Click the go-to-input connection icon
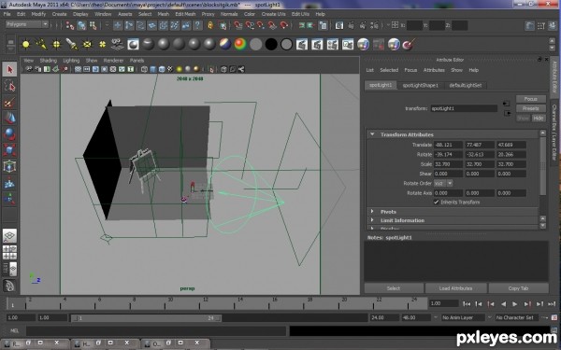561x350 pixels. [506, 104]
